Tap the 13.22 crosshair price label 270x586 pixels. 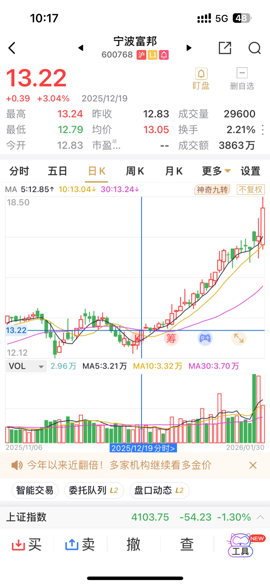point(17,331)
